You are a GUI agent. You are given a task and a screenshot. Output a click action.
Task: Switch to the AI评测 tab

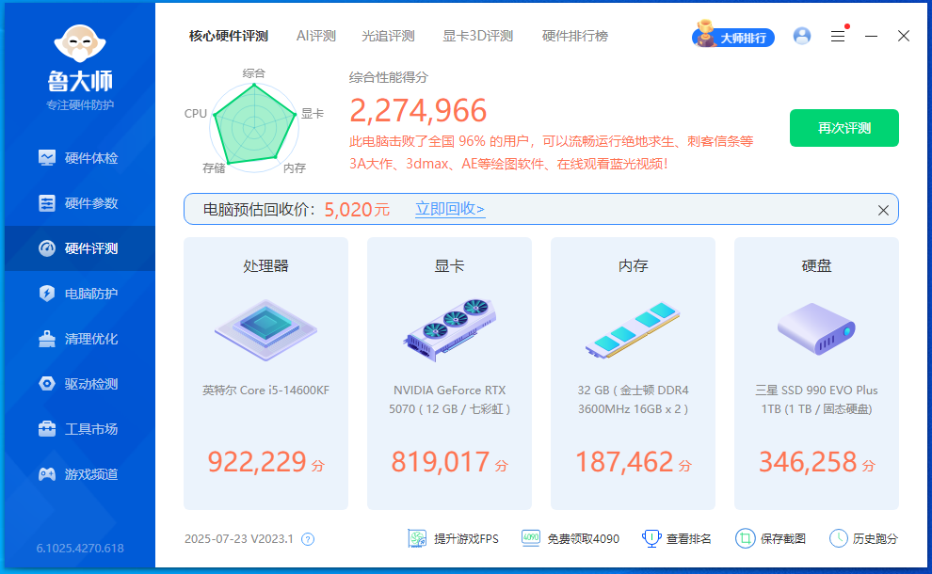click(x=316, y=37)
